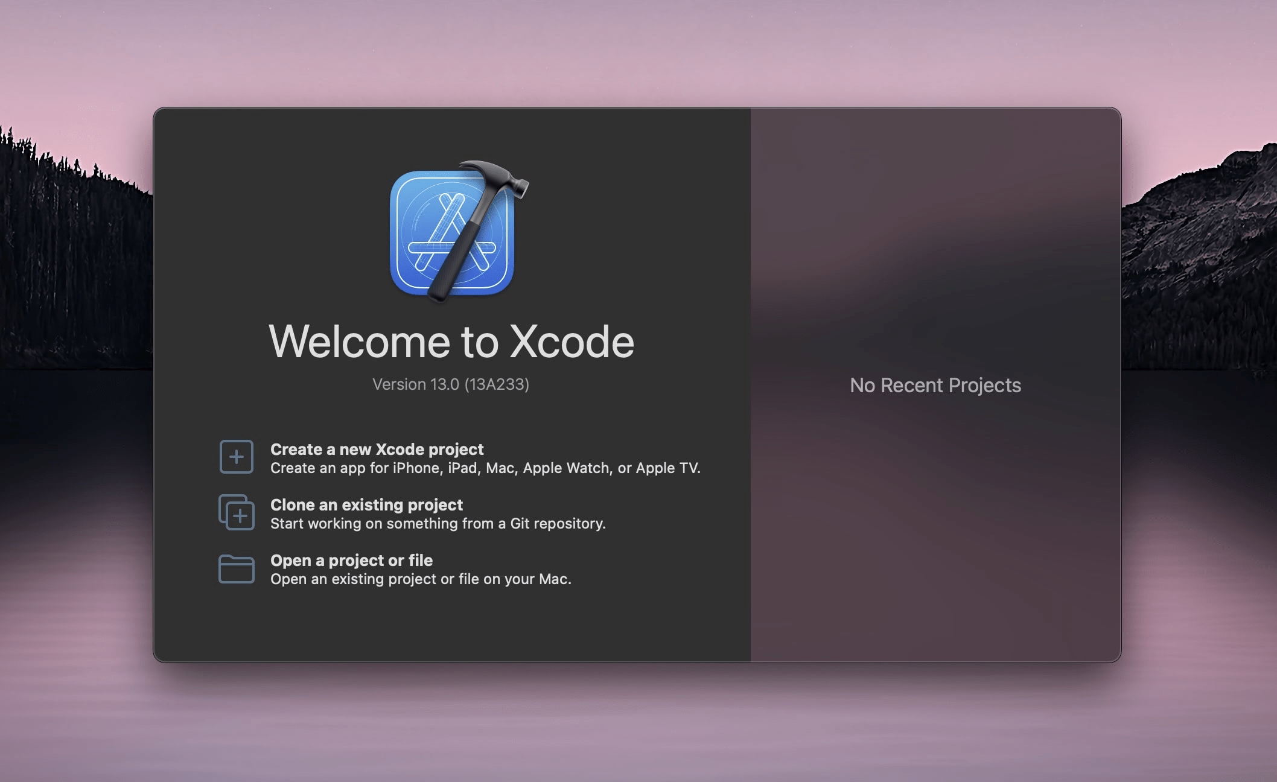Click the 'No Recent Projects' label

coord(935,386)
